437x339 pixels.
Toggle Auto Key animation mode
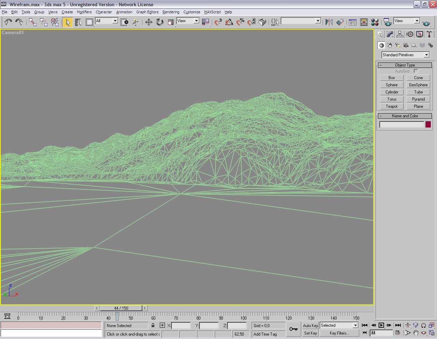(310, 325)
